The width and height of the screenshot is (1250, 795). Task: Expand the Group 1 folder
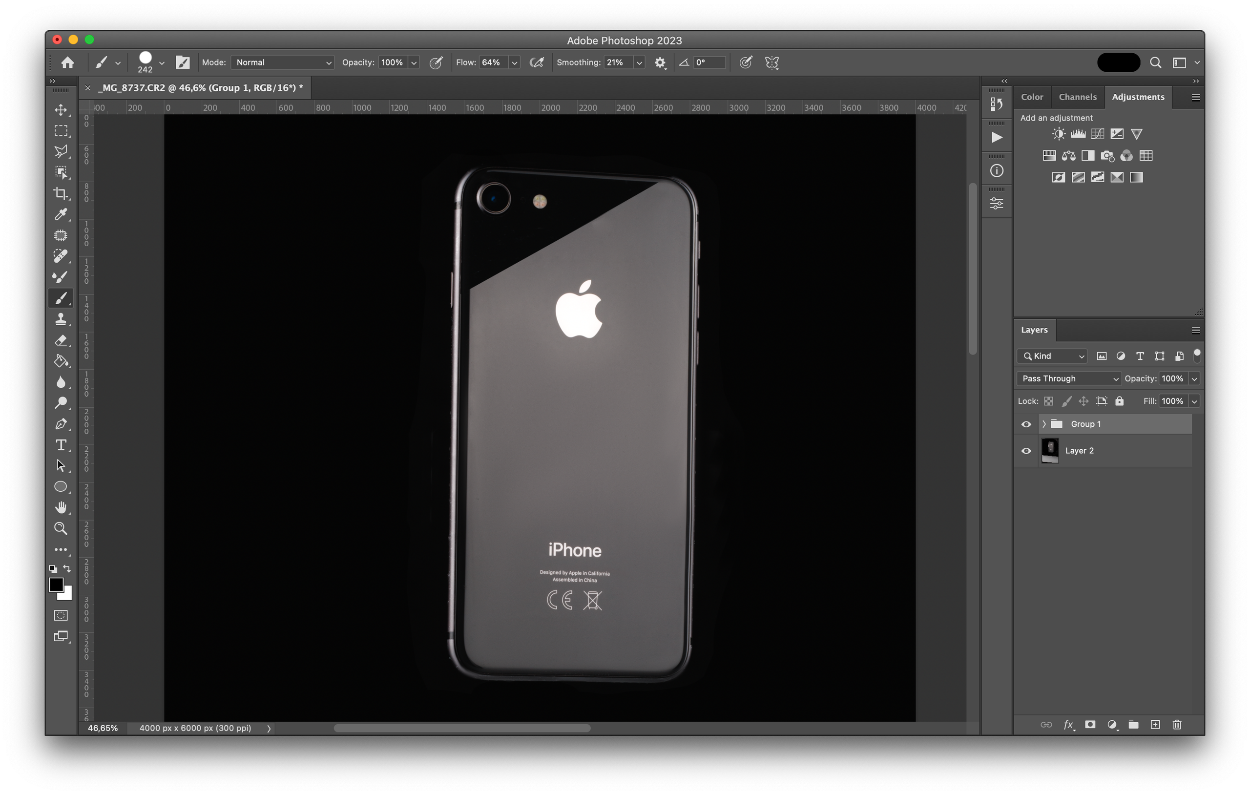(1043, 424)
